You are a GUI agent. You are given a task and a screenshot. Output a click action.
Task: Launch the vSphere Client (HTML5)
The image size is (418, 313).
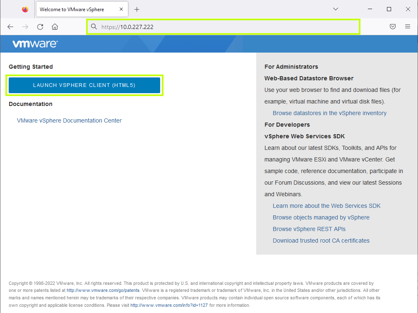tap(84, 85)
